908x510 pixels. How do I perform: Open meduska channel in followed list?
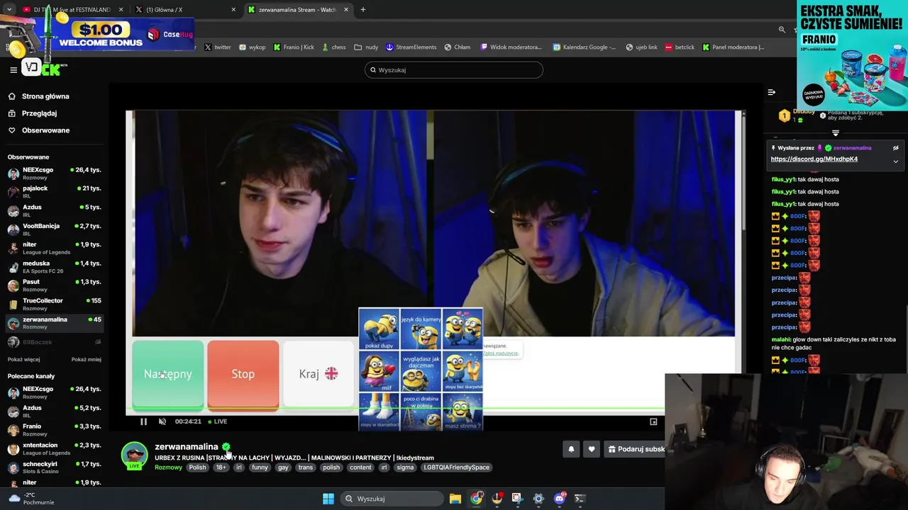click(x=54, y=266)
